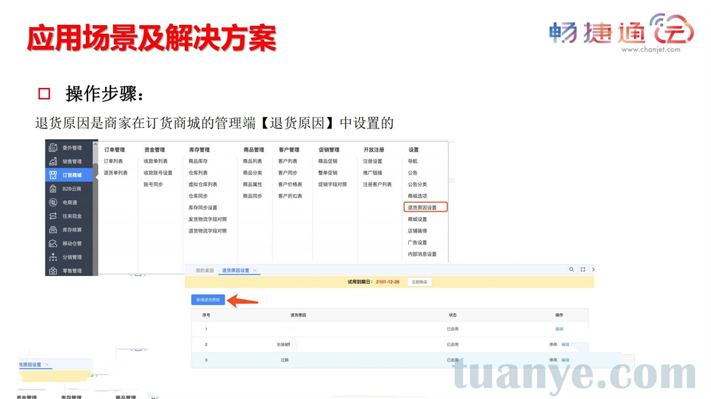Open 客户同步 menu item

point(288,172)
